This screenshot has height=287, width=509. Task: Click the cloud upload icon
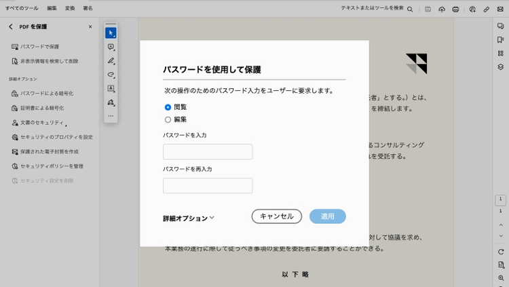tap(442, 9)
